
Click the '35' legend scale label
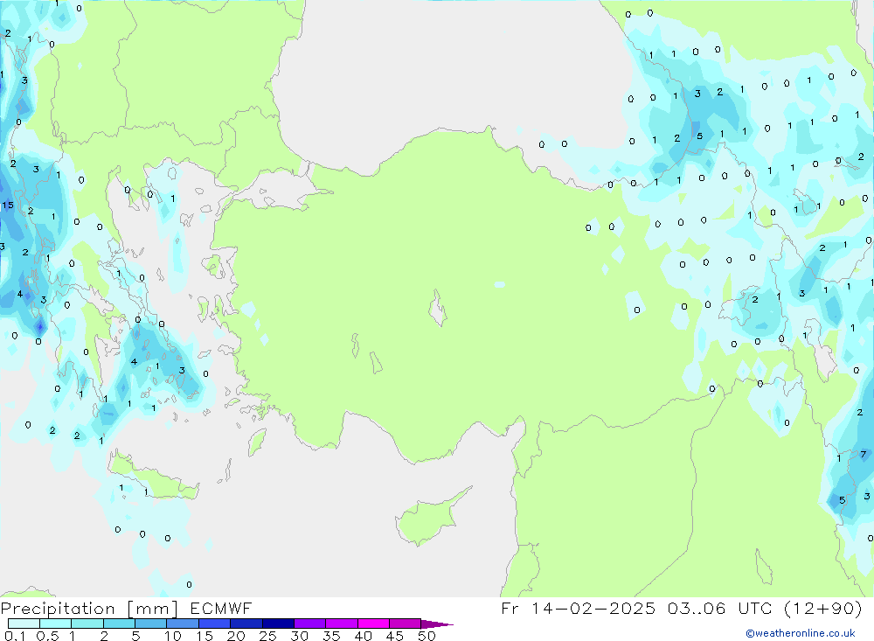pyautogui.click(x=331, y=636)
